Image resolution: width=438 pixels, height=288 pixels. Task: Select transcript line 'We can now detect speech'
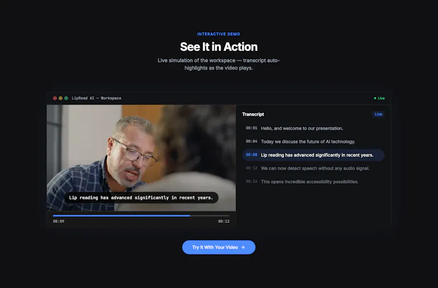(x=313, y=168)
